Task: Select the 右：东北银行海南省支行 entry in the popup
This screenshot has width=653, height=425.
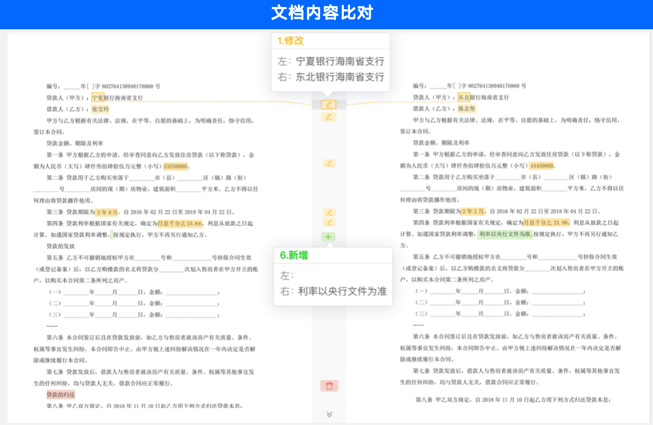Action: tap(331, 77)
